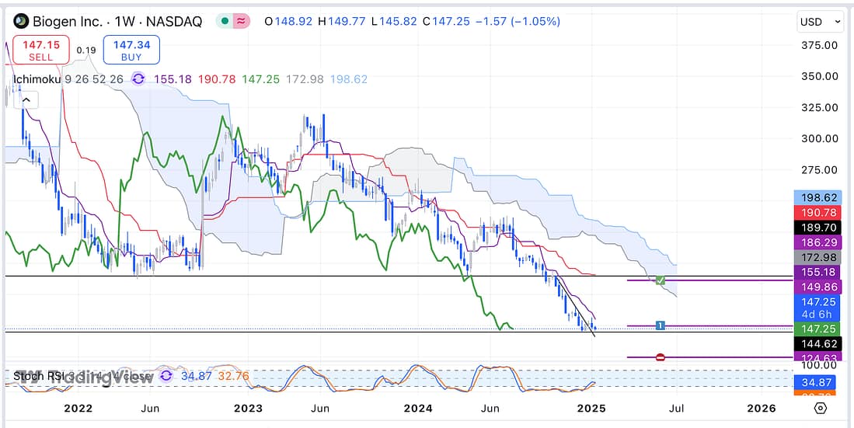Click the Ichimoku indicator purple refresh icon
Image resolution: width=854 pixels, height=428 pixels.
138,79
